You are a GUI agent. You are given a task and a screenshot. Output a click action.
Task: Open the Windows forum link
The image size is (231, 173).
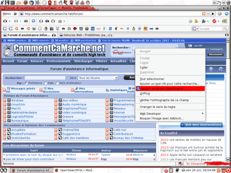click(x=17, y=100)
